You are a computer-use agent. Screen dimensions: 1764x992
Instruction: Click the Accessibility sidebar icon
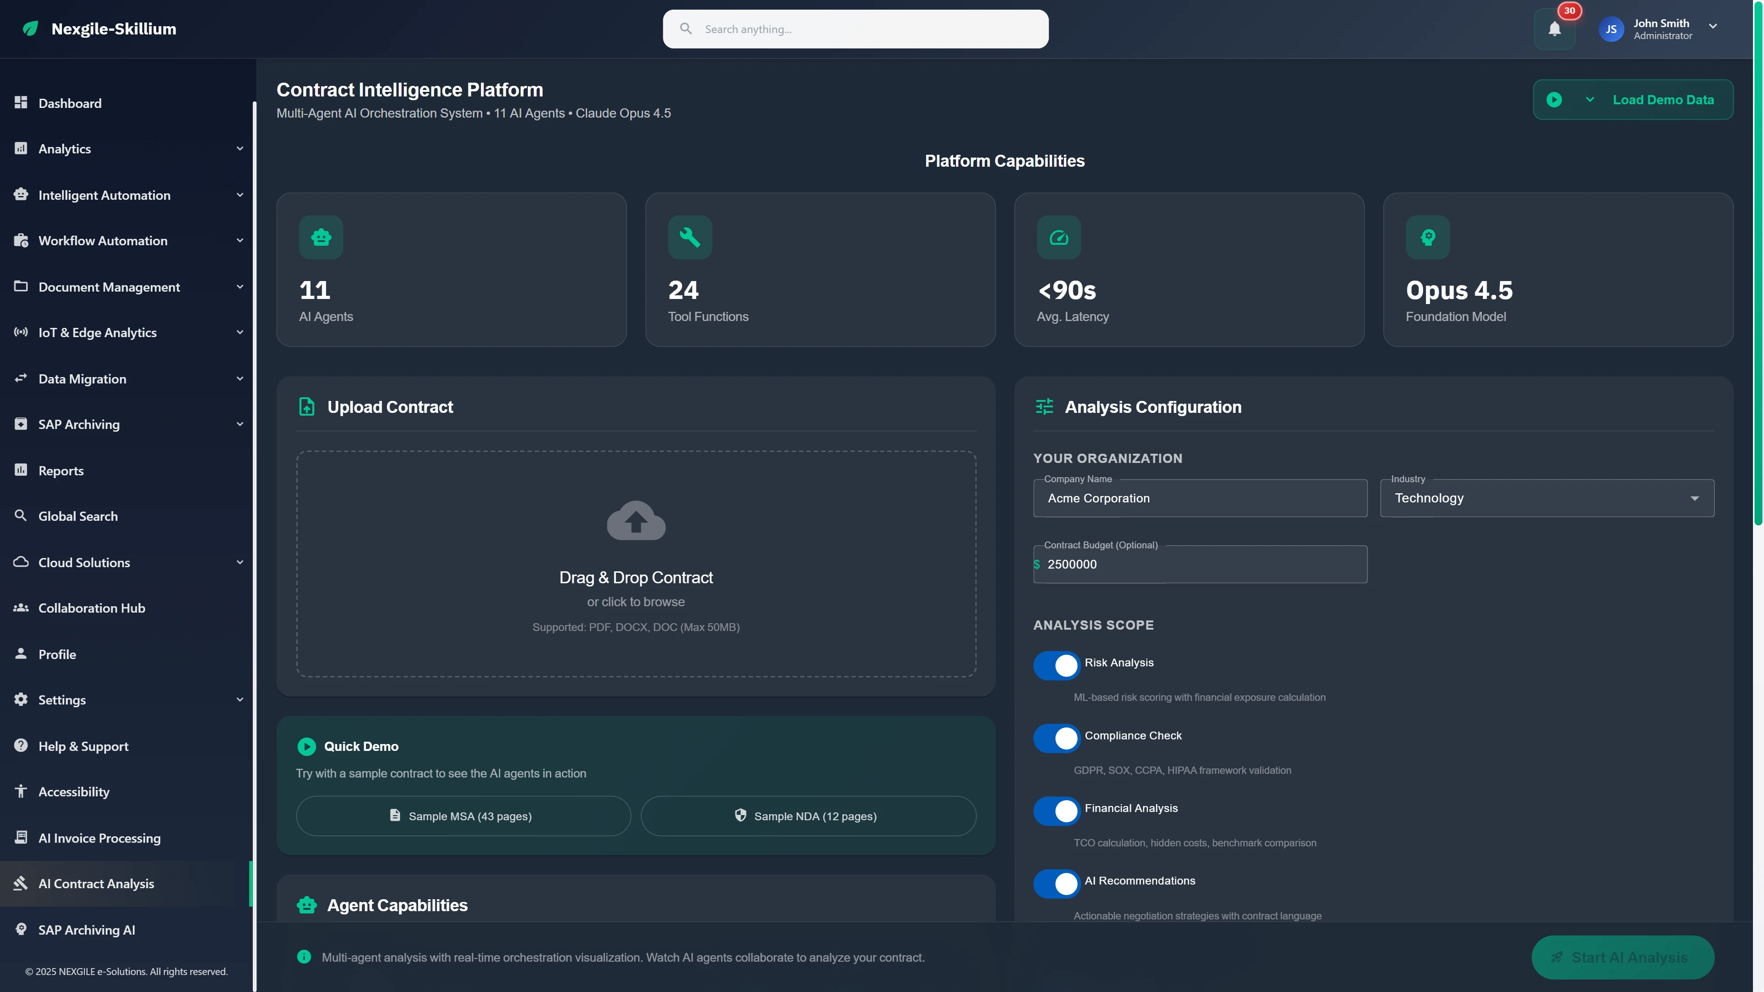coord(21,791)
